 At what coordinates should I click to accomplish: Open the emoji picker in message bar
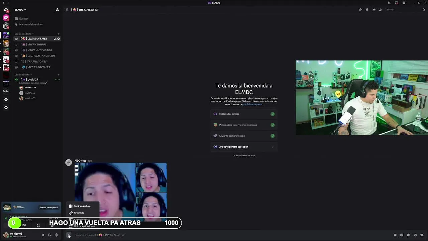pos(415,235)
